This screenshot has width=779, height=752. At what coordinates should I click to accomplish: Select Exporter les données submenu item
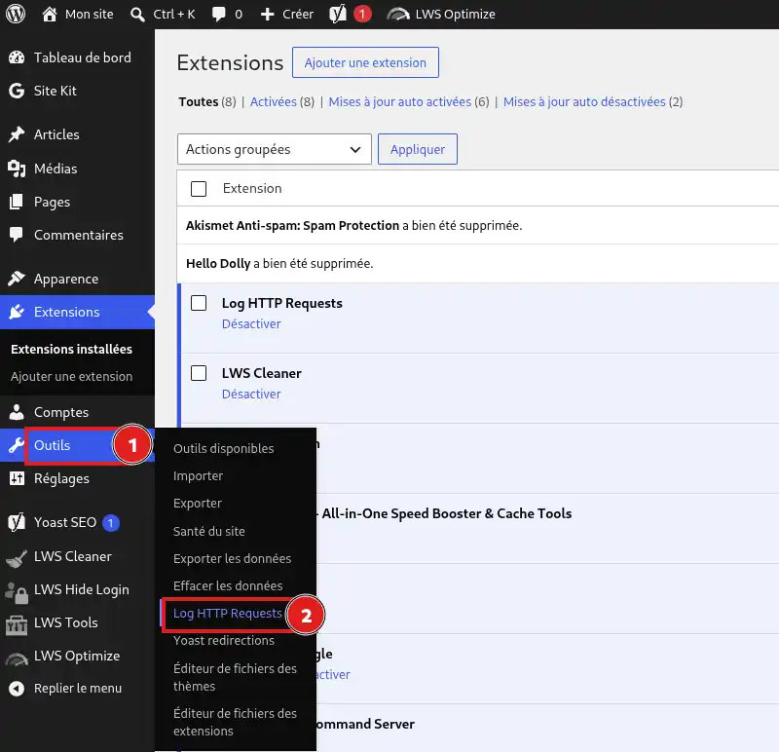tap(232, 559)
